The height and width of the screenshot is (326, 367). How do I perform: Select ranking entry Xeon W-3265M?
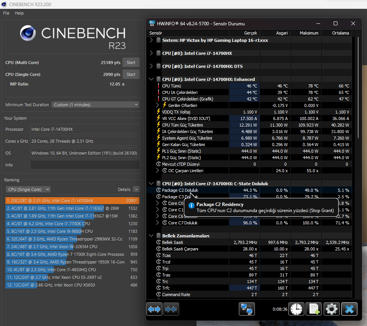click(x=72, y=247)
